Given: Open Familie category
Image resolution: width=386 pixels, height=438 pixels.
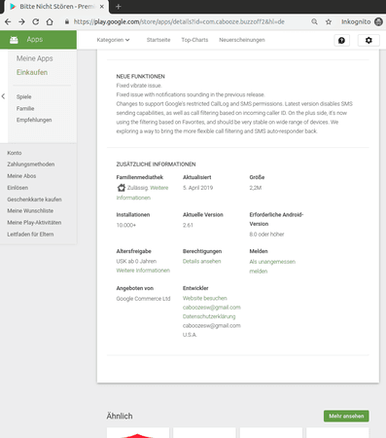Looking at the screenshot, I should (x=25, y=108).
